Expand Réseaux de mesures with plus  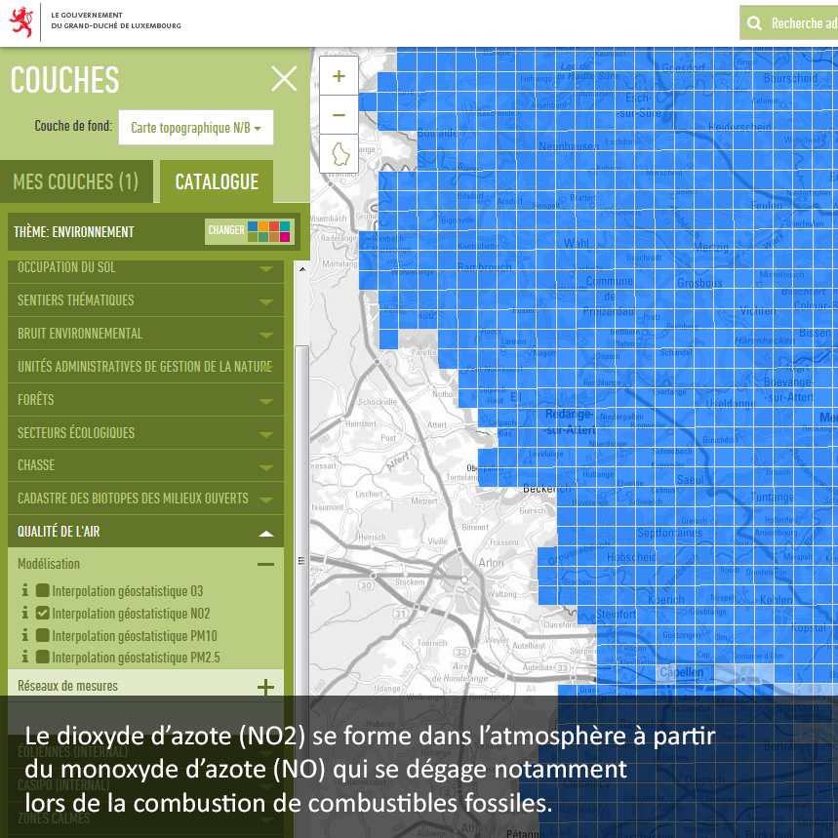(x=264, y=687)
